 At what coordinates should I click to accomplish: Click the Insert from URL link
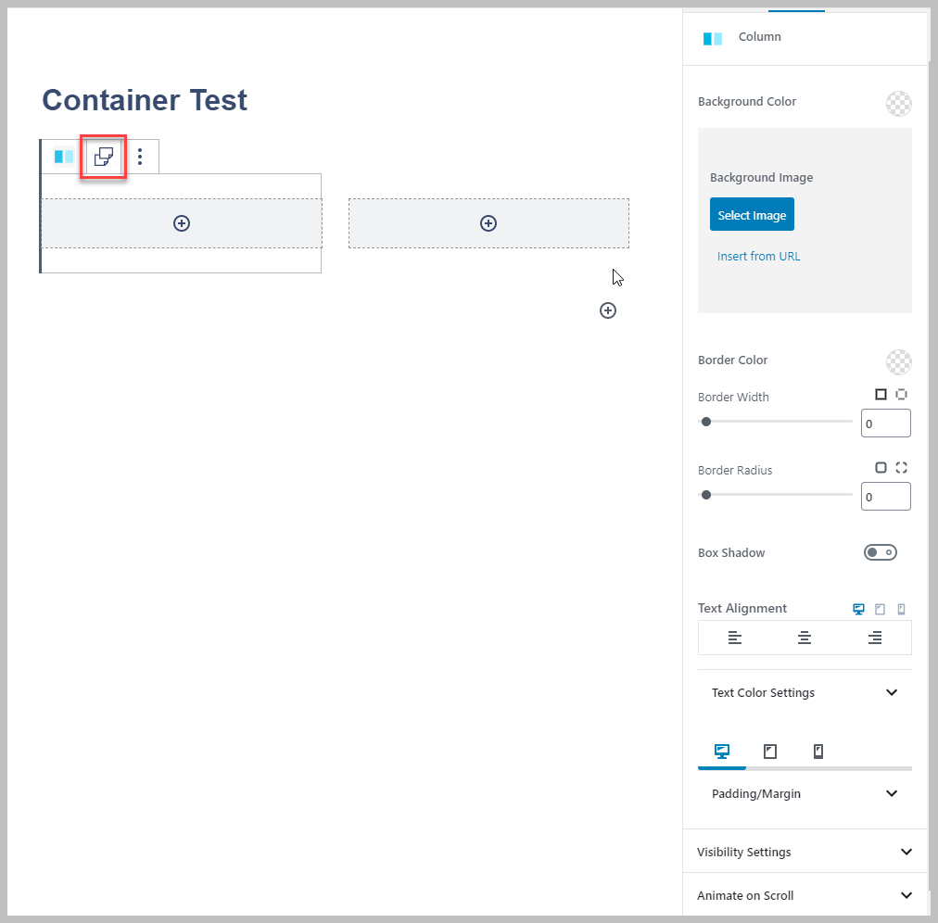[758, 256]
